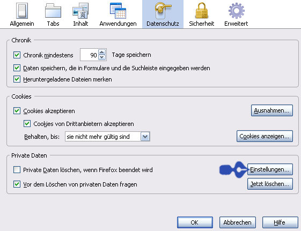The image size is (301, 231).
Task: Uncheck Cookies von Drittanbietern akzeptieren
Action: 27,124
